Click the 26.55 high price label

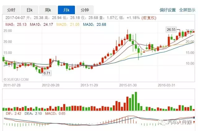(171, 30)
